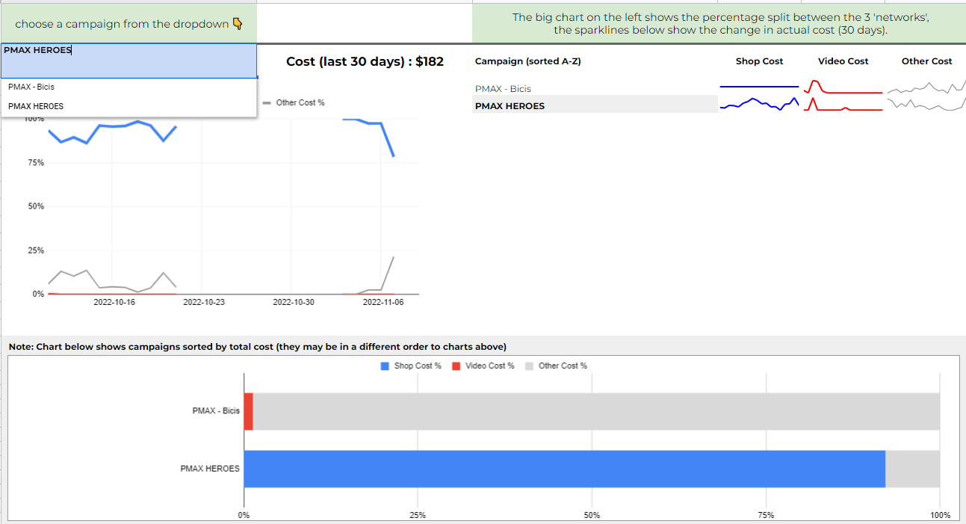Select PMAX HEROES option in the dropdown list
This screenshot has width=966, height=524.
(x=129, y=106)
